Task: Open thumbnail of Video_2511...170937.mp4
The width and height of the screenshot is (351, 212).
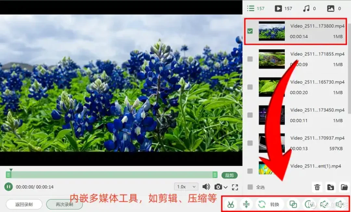Action: [272, 143]
